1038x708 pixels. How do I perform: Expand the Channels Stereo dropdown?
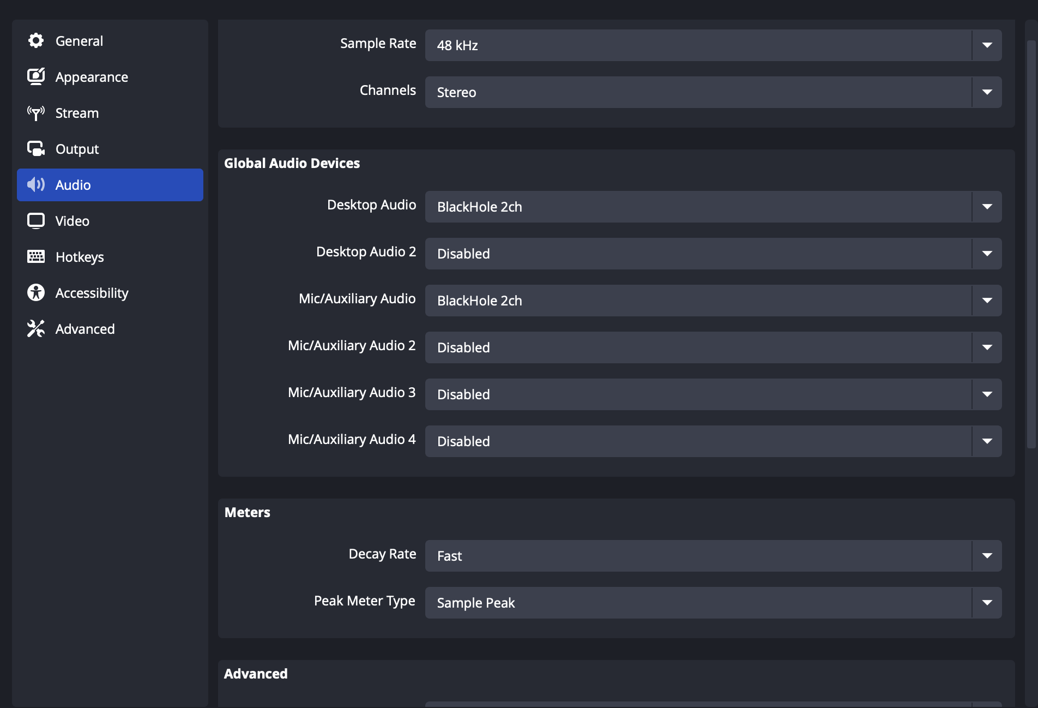[x=713, y=92]
